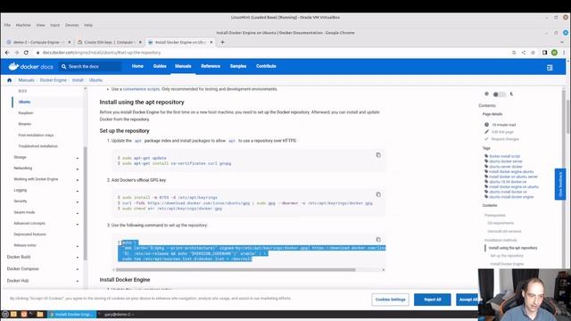Reload the Docker docs page
Viewport: 571px width, 321px height.
(x=26, y=53)
